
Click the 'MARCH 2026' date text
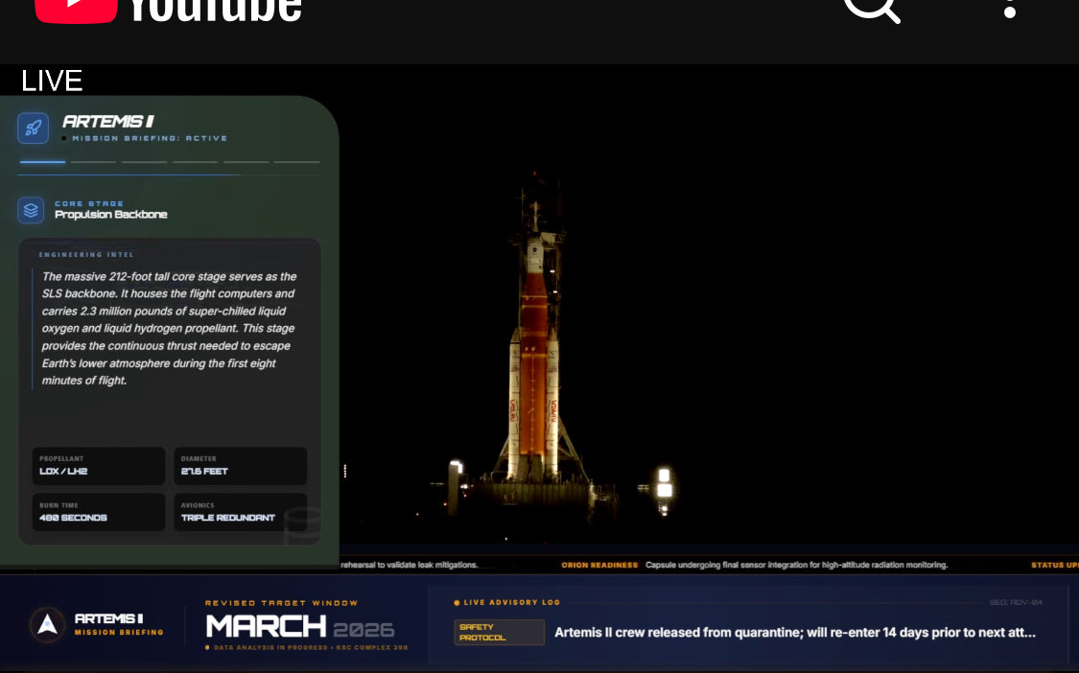pyautogui.click(x=300, y=627)
